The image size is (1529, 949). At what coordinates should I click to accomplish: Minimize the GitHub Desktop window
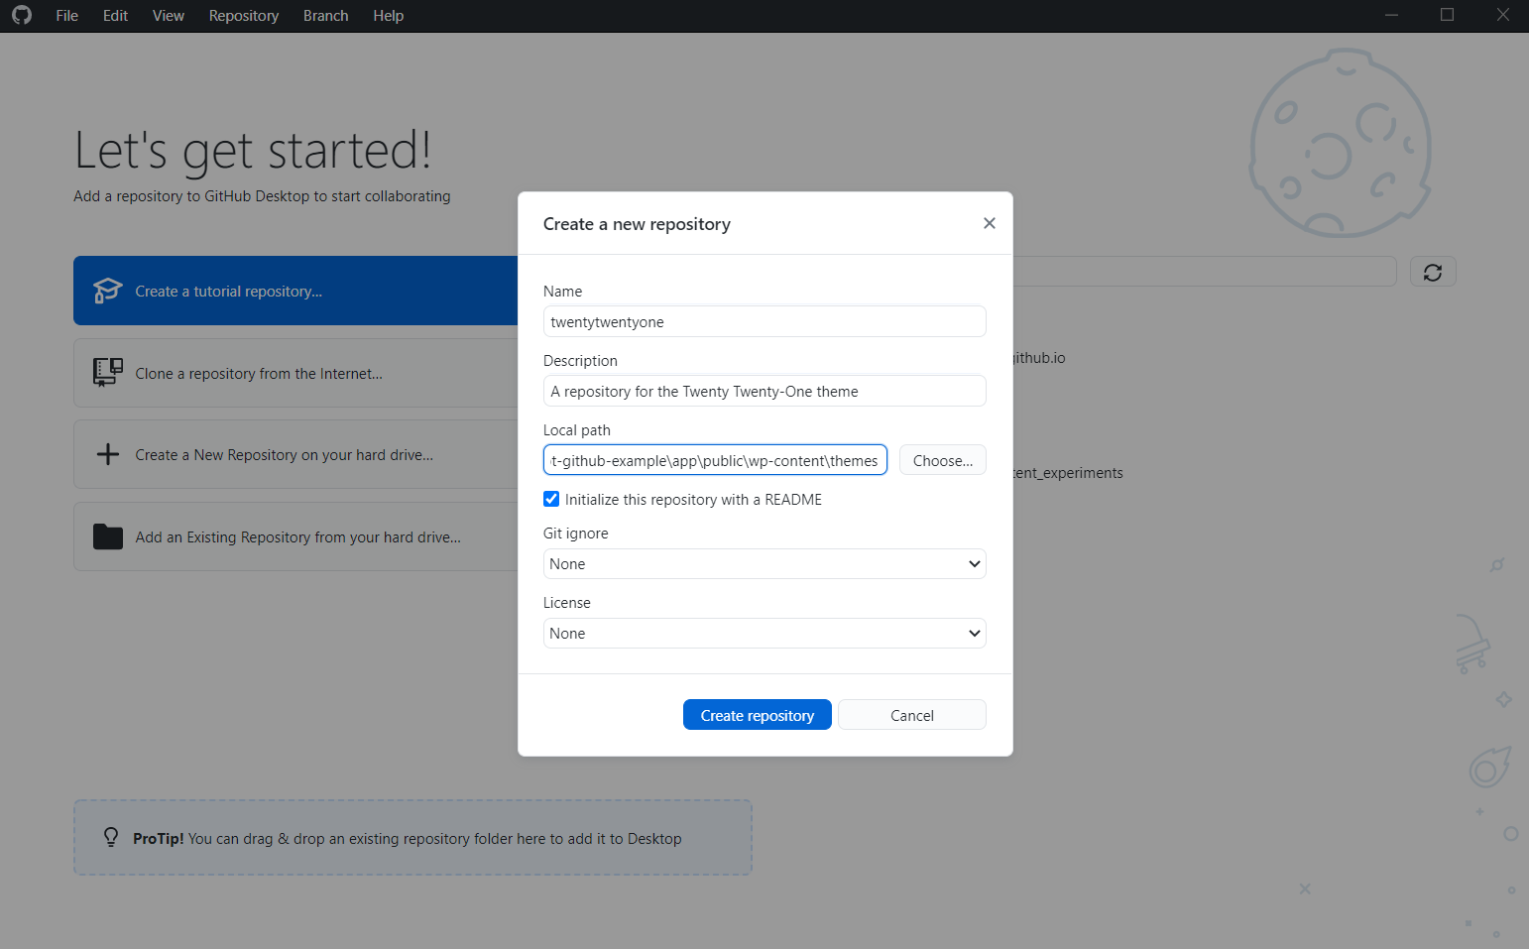(1391, 15)
